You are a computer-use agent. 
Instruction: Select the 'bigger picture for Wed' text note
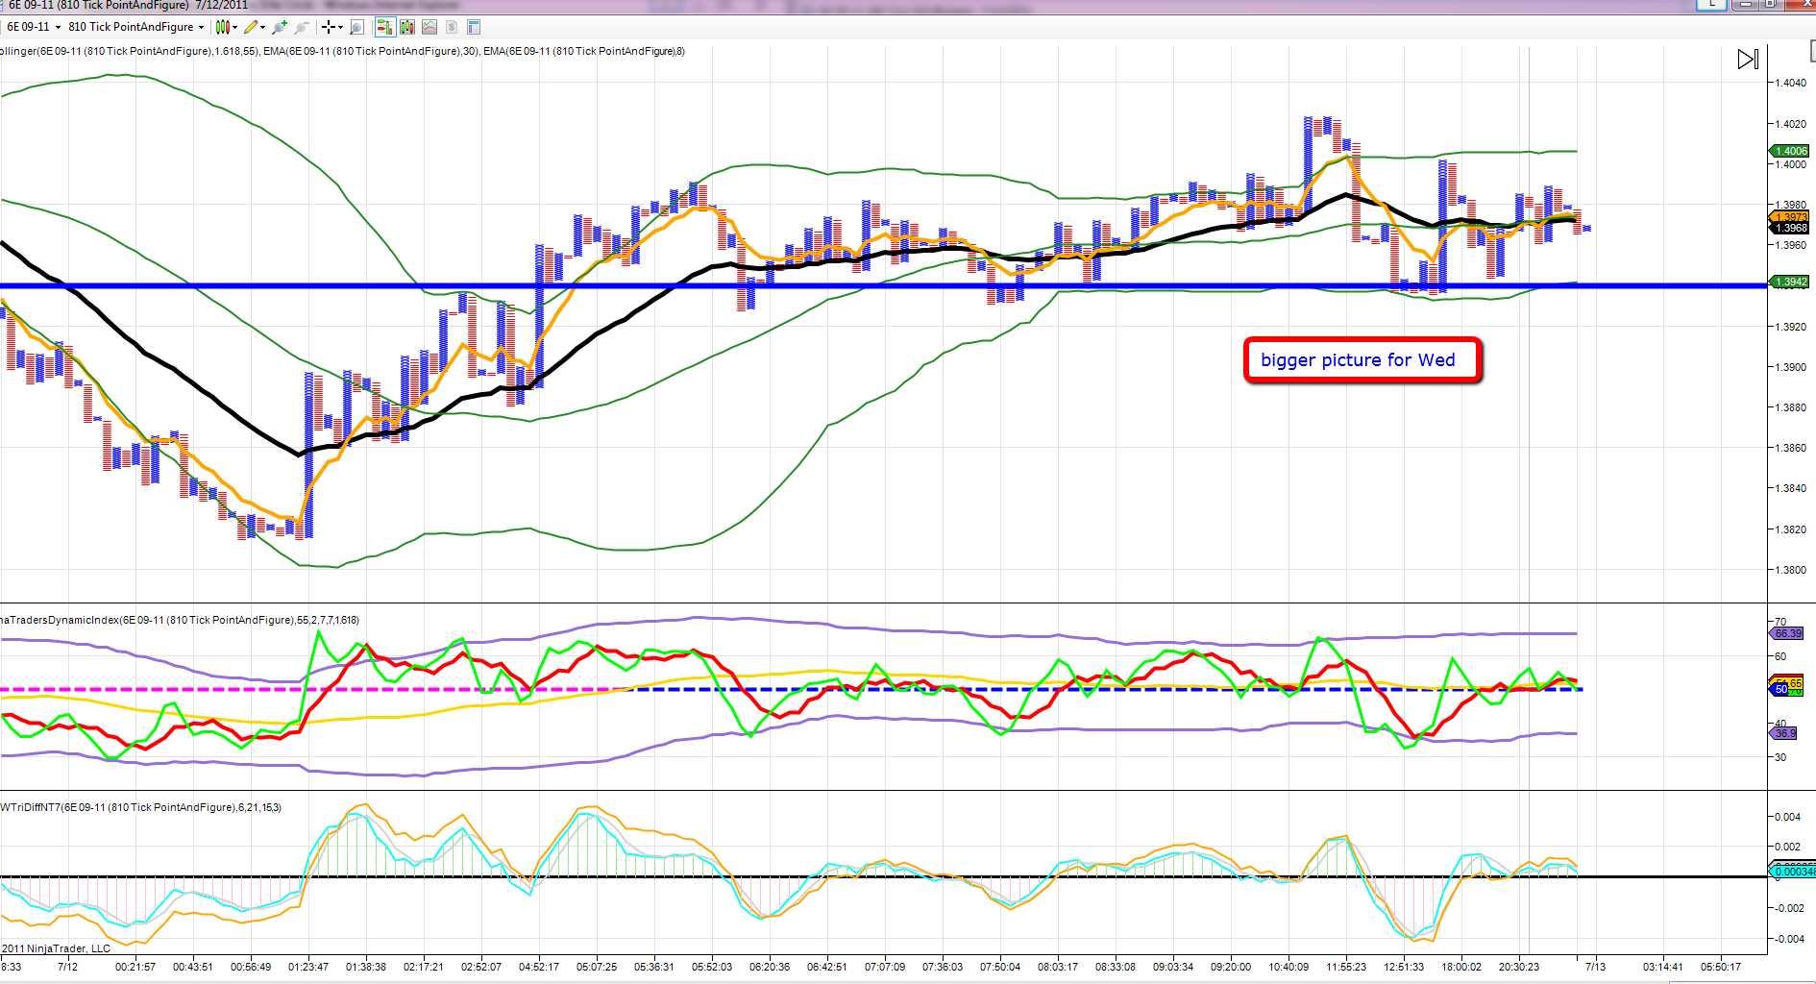coord(1362,360)
